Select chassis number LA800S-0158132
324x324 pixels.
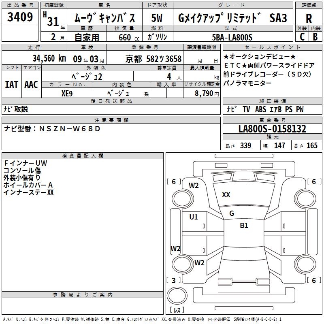[272, 129]
